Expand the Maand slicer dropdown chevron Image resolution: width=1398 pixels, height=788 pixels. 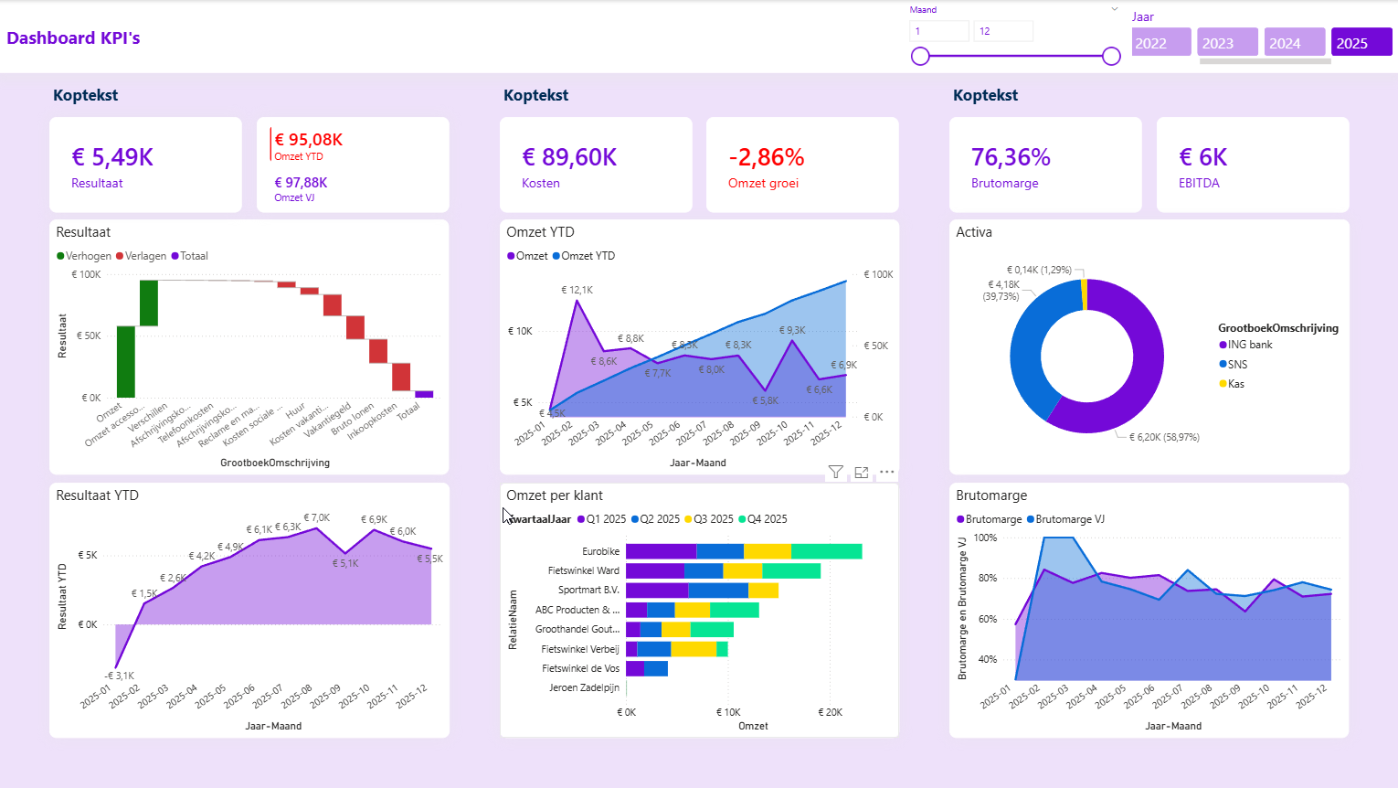1114,10
